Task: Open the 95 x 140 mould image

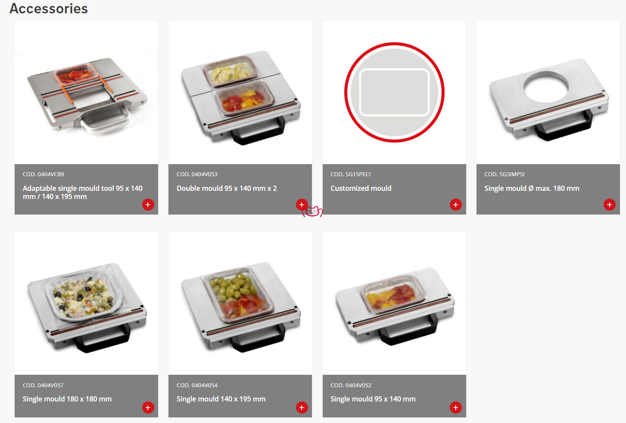Action: [394, 303]
